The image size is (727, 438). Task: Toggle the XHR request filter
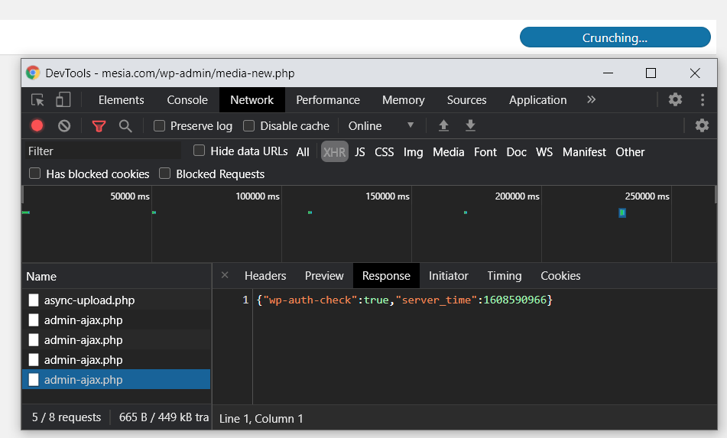(334, 152)
